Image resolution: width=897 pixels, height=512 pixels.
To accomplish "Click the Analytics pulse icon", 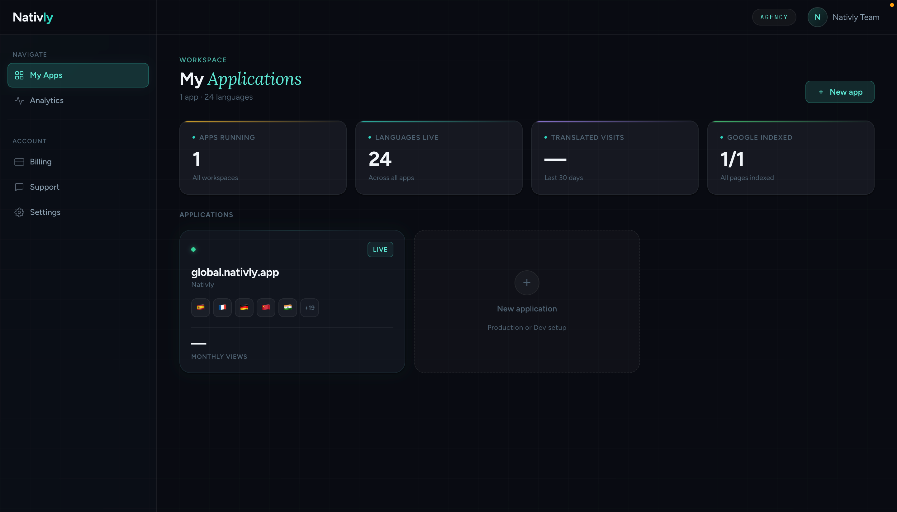I will 19,101.
